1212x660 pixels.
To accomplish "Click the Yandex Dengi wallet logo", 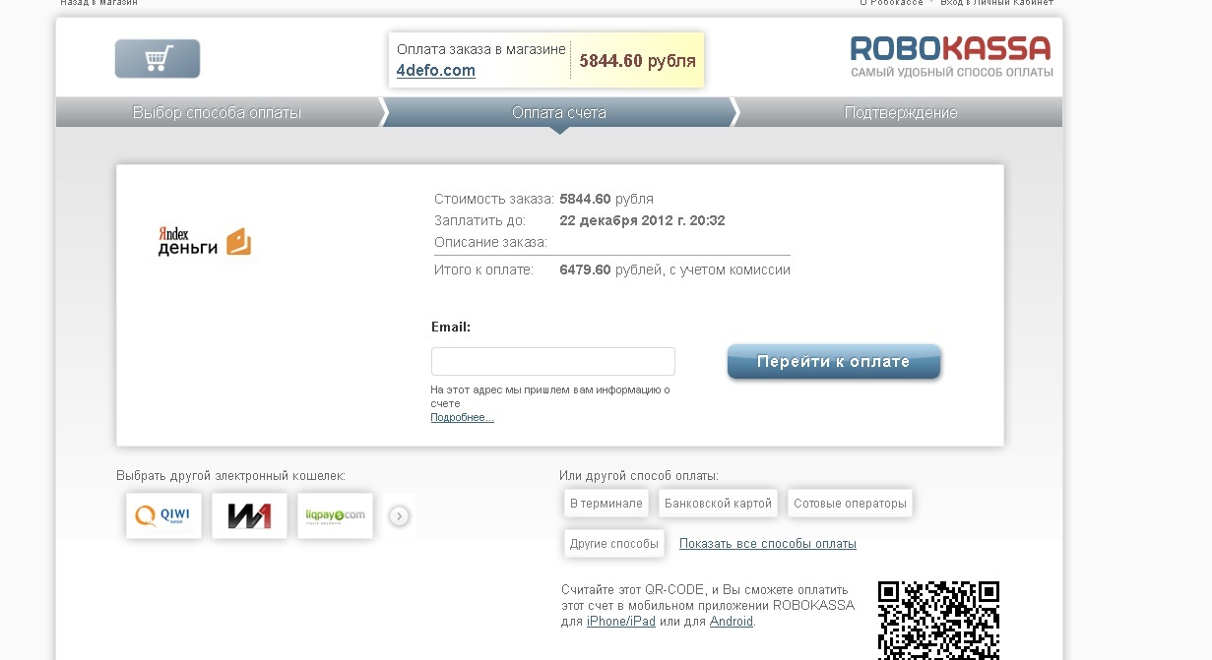I will tap(205, 242).
